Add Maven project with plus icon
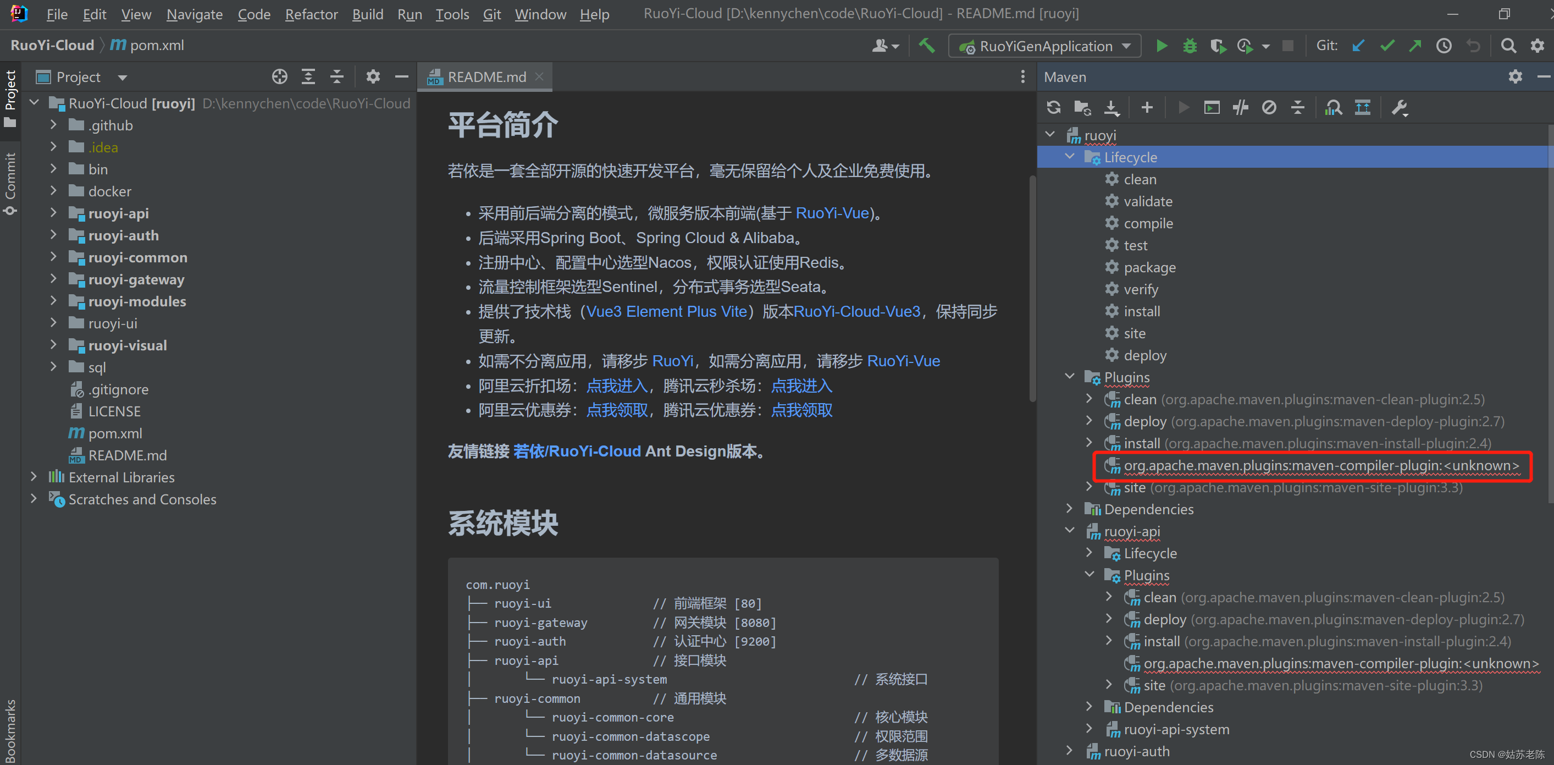The height and width of the screenshot is (765, 1554). [x=1147, y=107]
